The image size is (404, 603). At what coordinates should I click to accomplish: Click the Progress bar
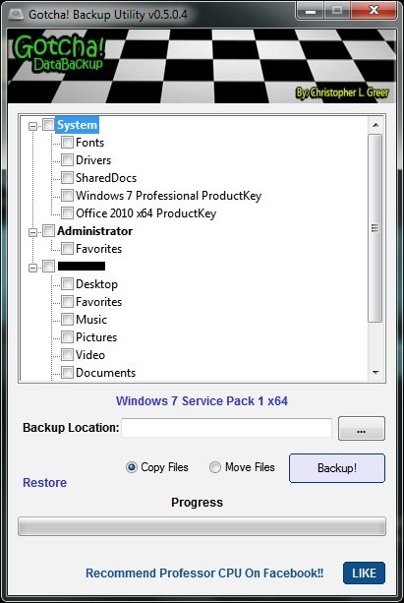(x=202, y=526)
